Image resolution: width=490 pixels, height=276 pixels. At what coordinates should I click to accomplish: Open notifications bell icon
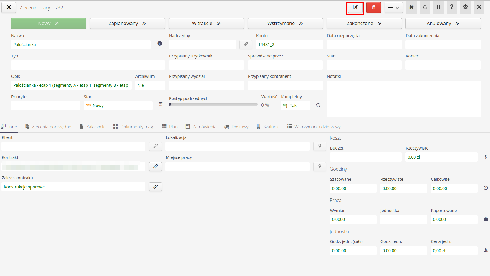click(x=425, y=7)
